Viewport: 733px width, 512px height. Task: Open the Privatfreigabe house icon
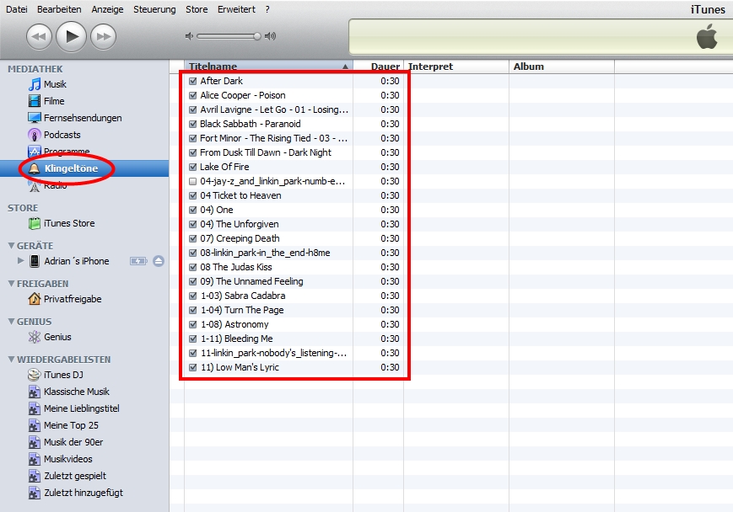click(x=34, y=299)
